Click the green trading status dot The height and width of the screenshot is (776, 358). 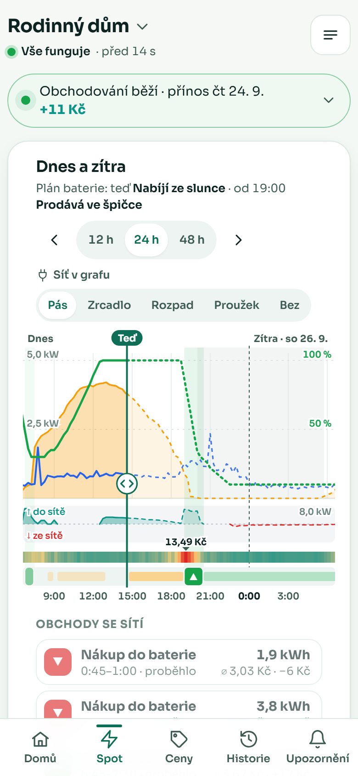[26, 100]
